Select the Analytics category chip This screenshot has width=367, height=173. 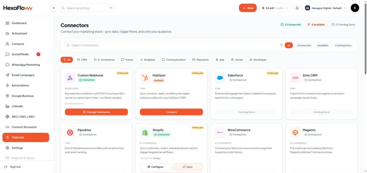pos(147,60)
